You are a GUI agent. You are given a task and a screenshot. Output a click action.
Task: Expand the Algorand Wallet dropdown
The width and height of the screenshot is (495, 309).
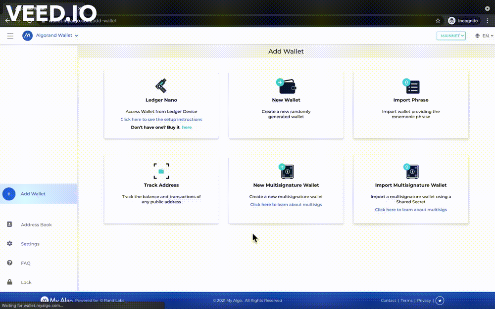pos(57,35)
